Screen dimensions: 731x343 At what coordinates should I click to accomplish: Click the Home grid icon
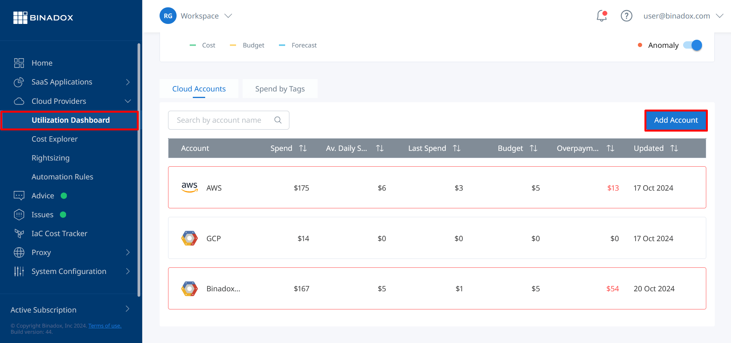pyautogui.click(x=19, y=63)
